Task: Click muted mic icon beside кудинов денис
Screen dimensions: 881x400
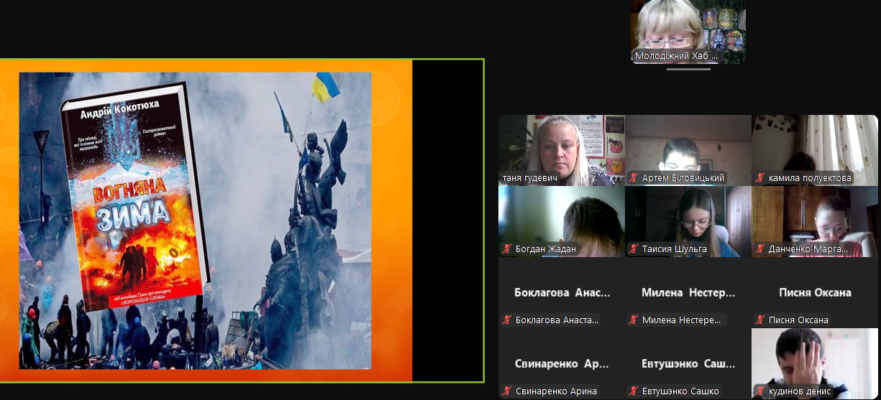Action: (x=760, y=391)
